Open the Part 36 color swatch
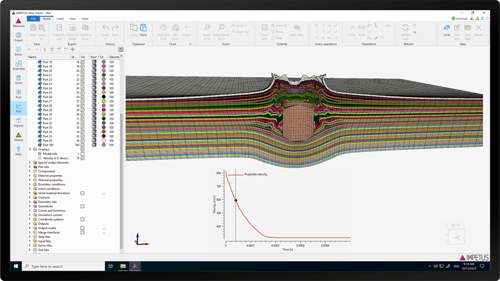Screen dimensions: 500x281 pos(104,141)
